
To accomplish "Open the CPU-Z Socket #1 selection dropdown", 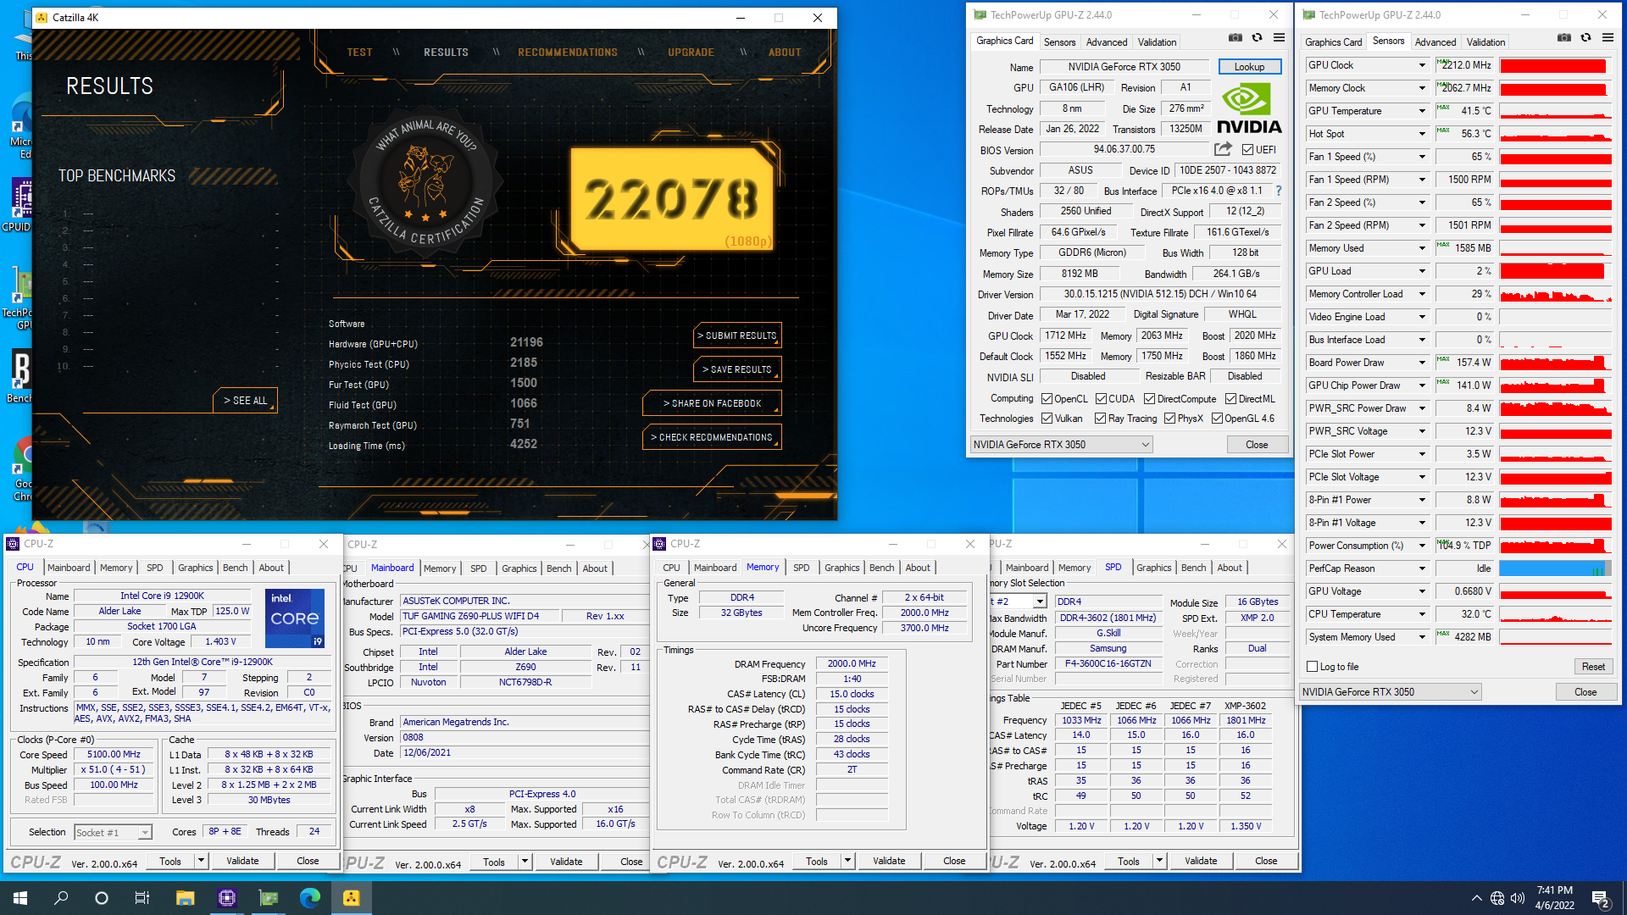I will tap(113, 833).
